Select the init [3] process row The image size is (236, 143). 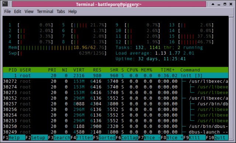(x=115, y=76)
